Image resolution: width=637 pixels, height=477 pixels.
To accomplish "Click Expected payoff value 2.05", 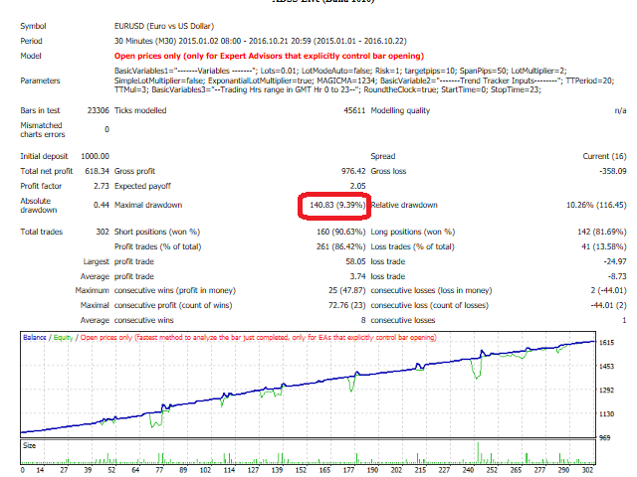I will [x=358, y=186].
